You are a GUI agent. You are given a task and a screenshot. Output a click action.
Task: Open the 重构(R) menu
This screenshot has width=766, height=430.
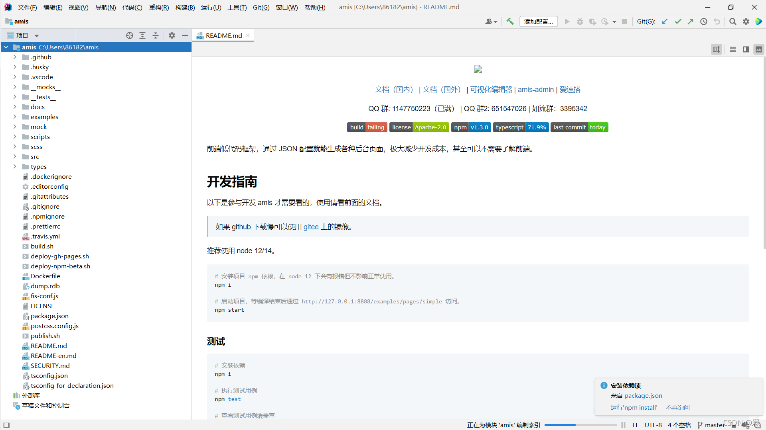pyautogui.click(x=159, y=7)
